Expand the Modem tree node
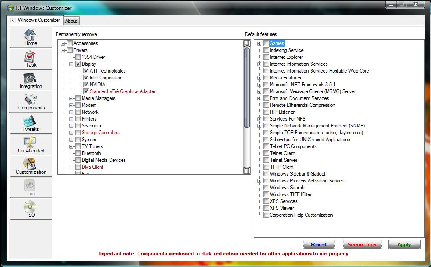 (x=71, y=105)
